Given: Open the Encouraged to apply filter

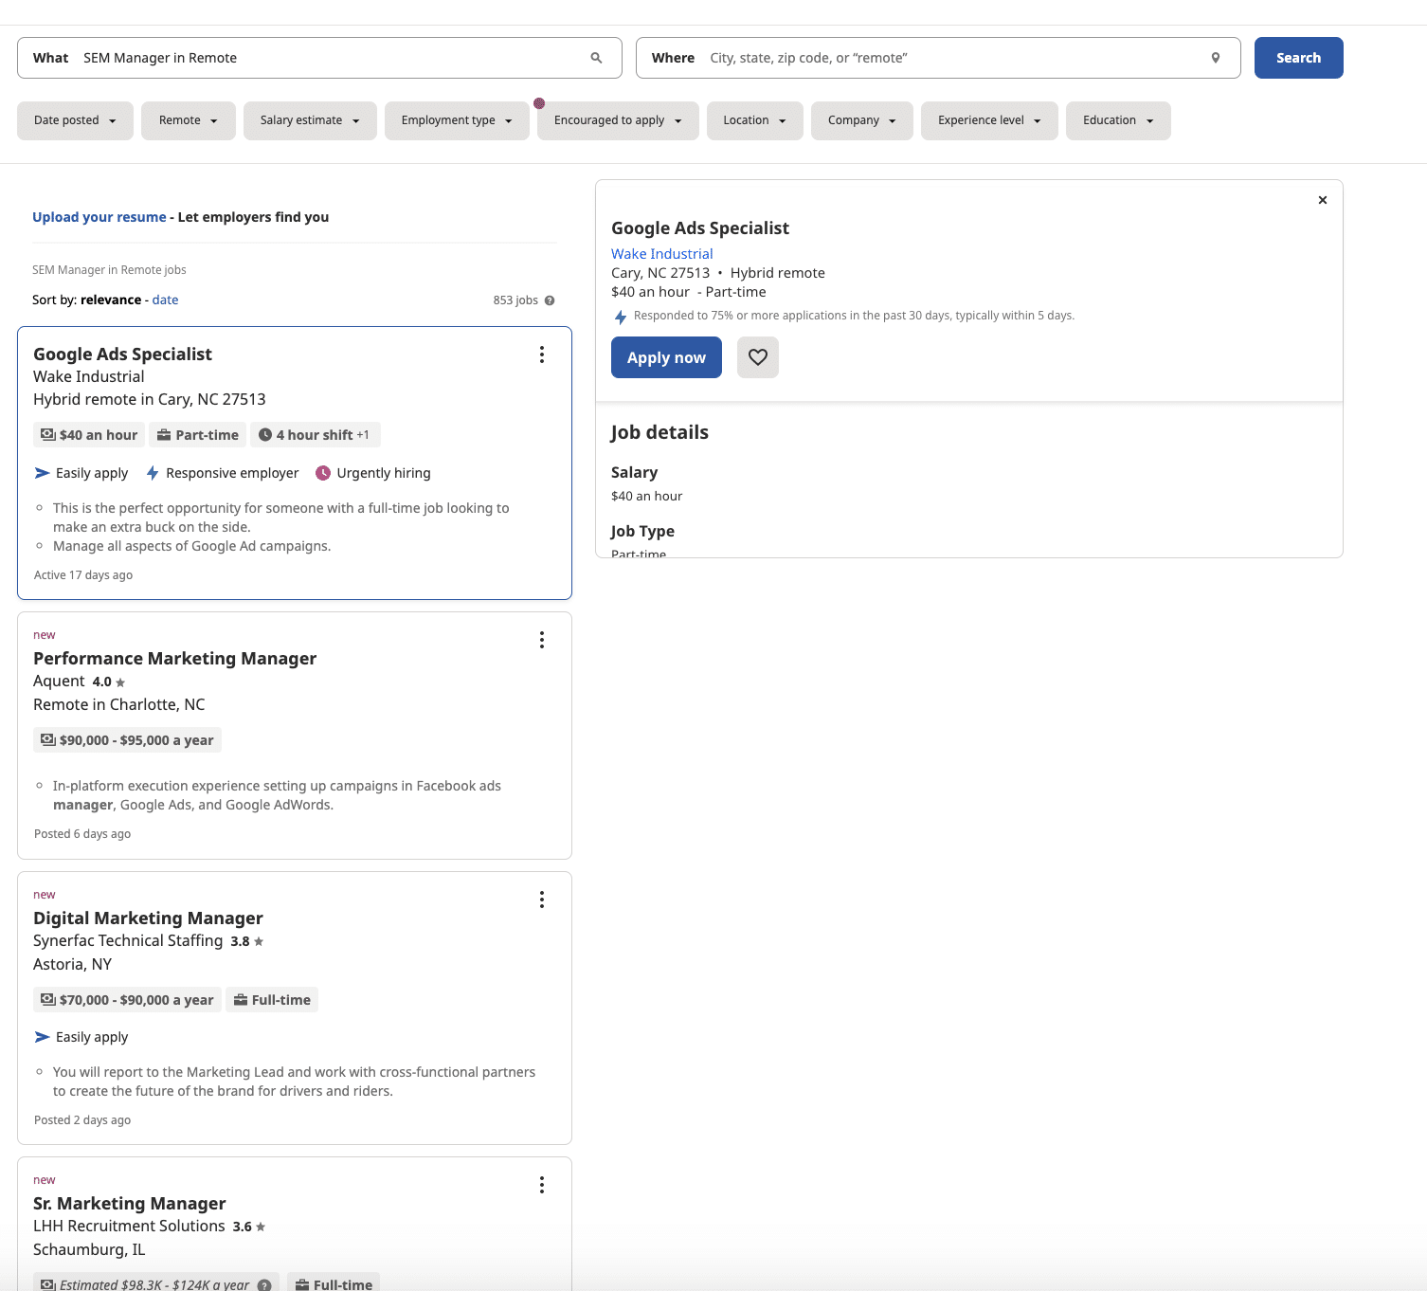Looking at the screenshot, I should 618,120.
